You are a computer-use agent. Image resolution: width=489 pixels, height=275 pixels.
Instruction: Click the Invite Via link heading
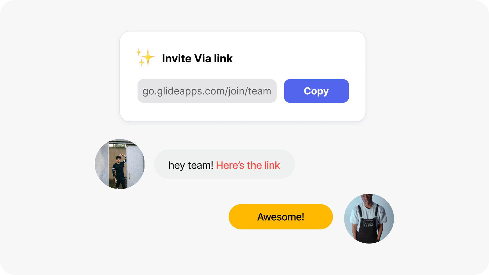pyautogui.click(x=197, y=58)
